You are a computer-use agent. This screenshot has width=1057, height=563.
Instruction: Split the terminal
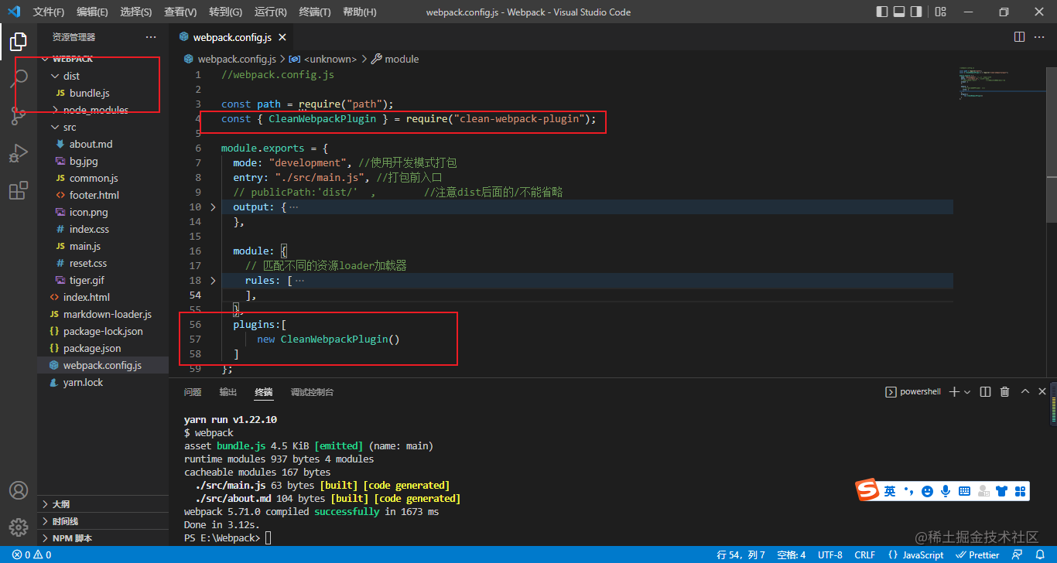coord(985,392)
